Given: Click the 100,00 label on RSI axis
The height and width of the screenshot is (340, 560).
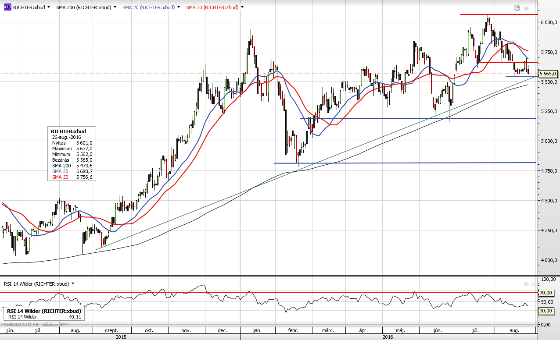Looking at the screenshot, I should pos(549,279).
